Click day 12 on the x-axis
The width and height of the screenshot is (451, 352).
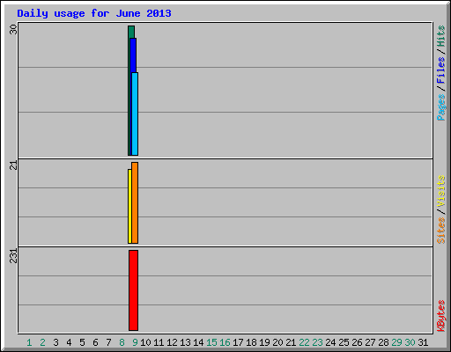point(172,342)
